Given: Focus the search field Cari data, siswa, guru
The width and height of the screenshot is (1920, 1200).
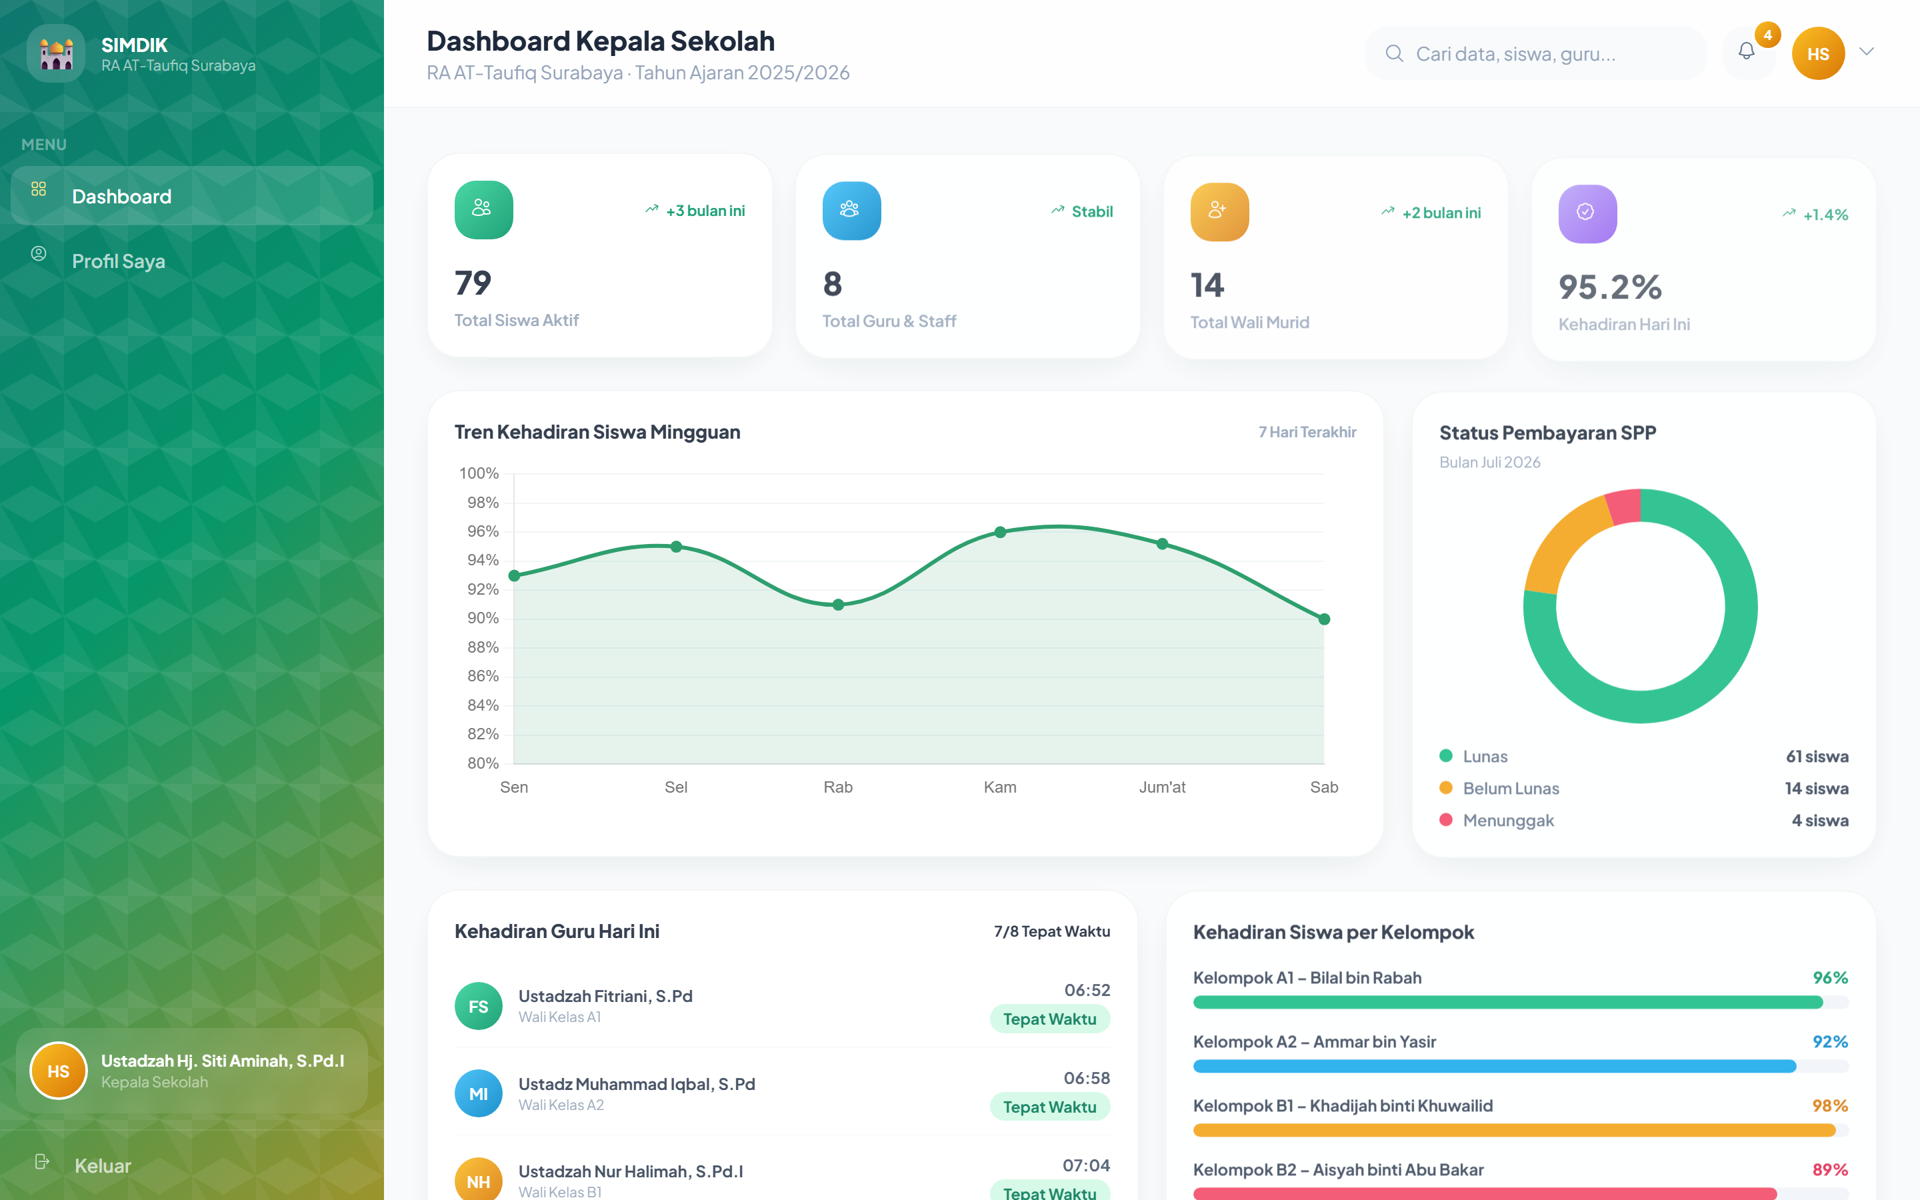Looking at the screenshot, I should [x=1535, y=53].
